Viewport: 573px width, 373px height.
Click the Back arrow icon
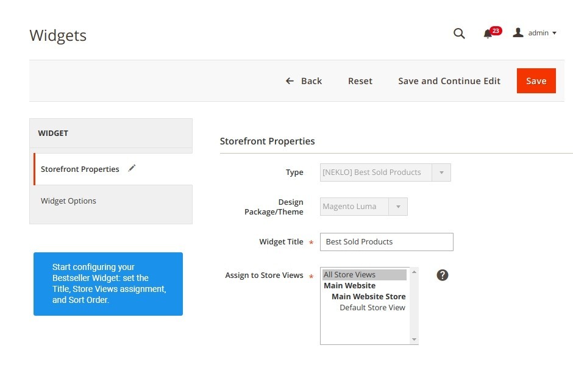[290, 80]
